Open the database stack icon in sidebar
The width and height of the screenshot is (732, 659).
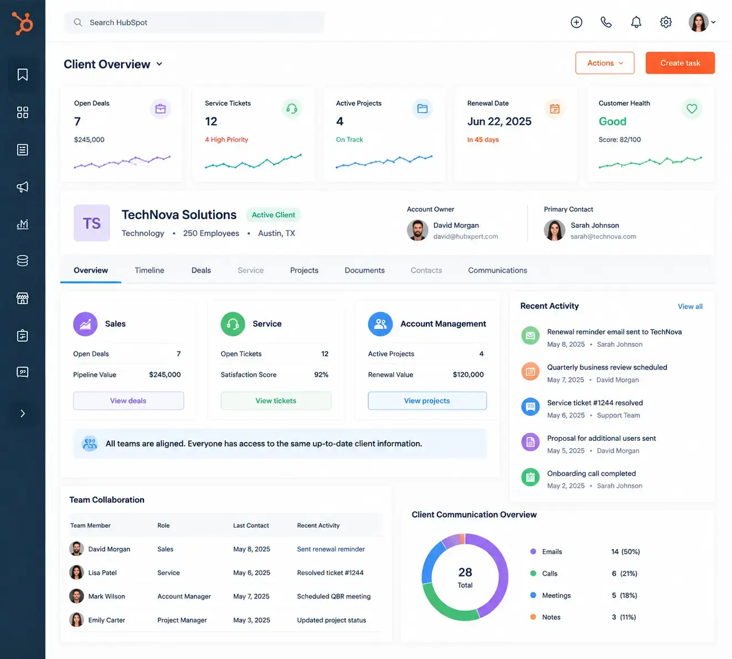tap(23, 261)
